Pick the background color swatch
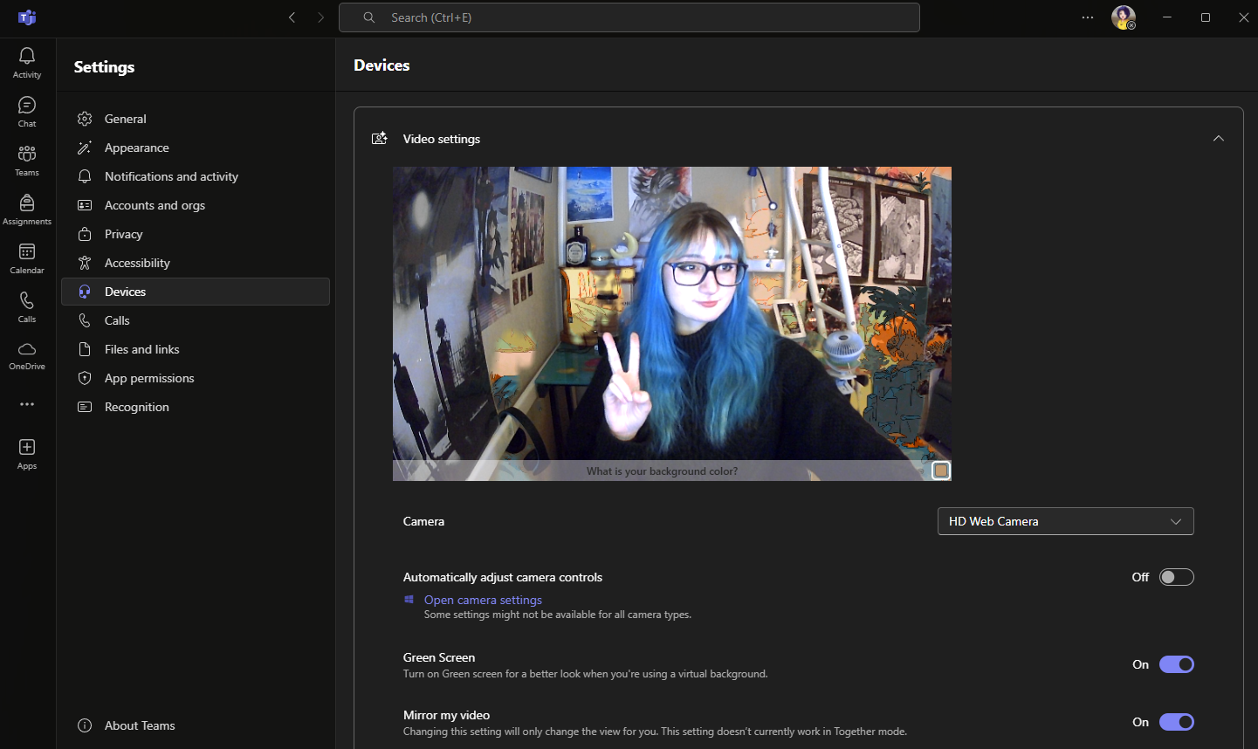The height and width of the screenshot is (749, 1258). (940, 471)
